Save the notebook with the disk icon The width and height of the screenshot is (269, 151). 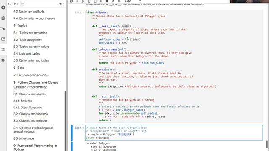click(71, 1)
